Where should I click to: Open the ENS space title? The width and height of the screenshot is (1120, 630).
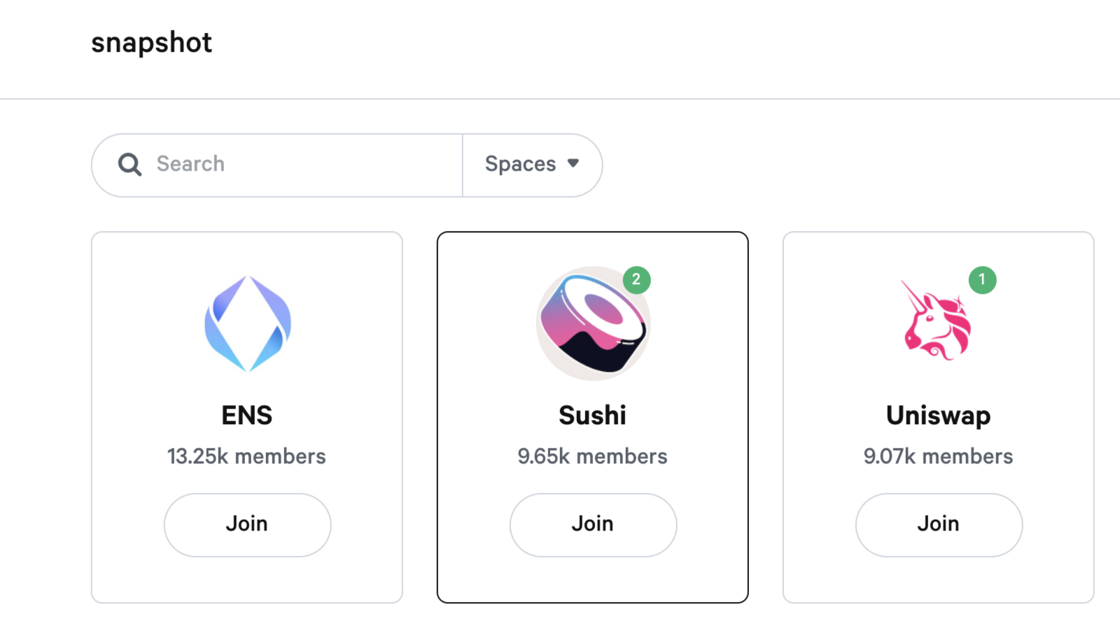[x=247, y=415]
